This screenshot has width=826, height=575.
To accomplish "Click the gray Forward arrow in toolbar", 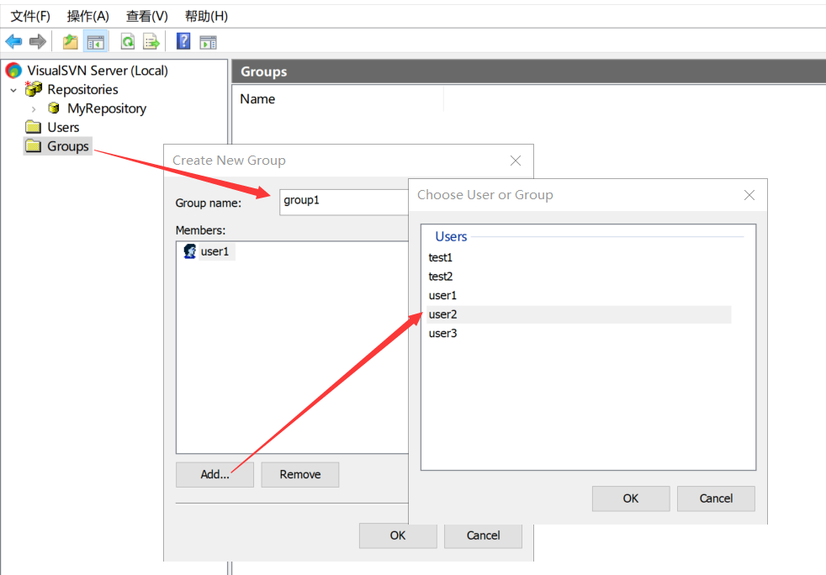I will (37, 41).
